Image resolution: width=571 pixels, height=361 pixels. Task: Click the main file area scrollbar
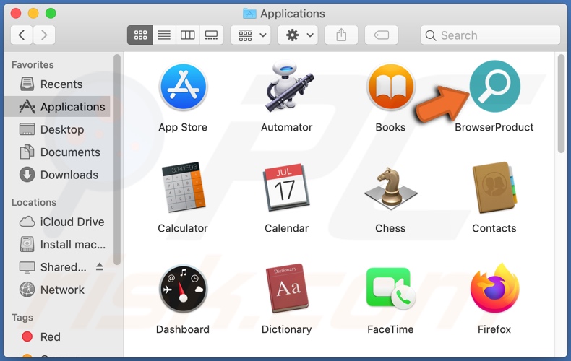pyautogui.click(x=561, y=104)
